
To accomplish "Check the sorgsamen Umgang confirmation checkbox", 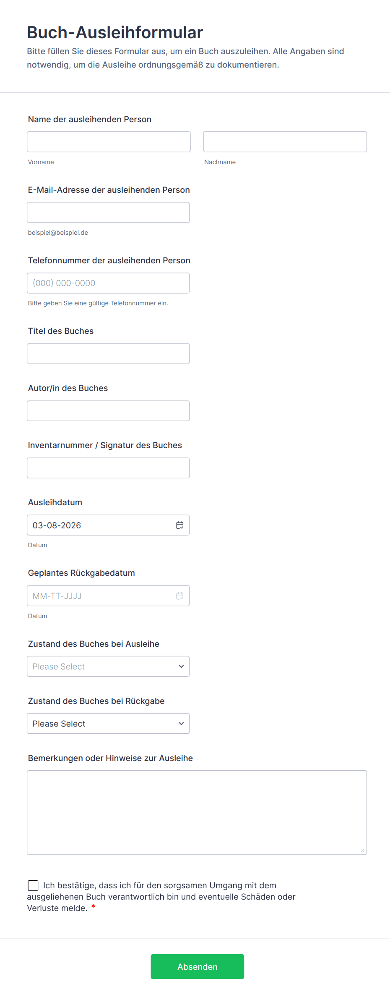I will [33, 885].
